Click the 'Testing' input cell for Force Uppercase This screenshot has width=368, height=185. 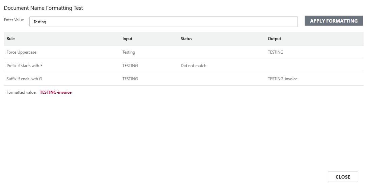pyautogui.click(x=129, y=52)
